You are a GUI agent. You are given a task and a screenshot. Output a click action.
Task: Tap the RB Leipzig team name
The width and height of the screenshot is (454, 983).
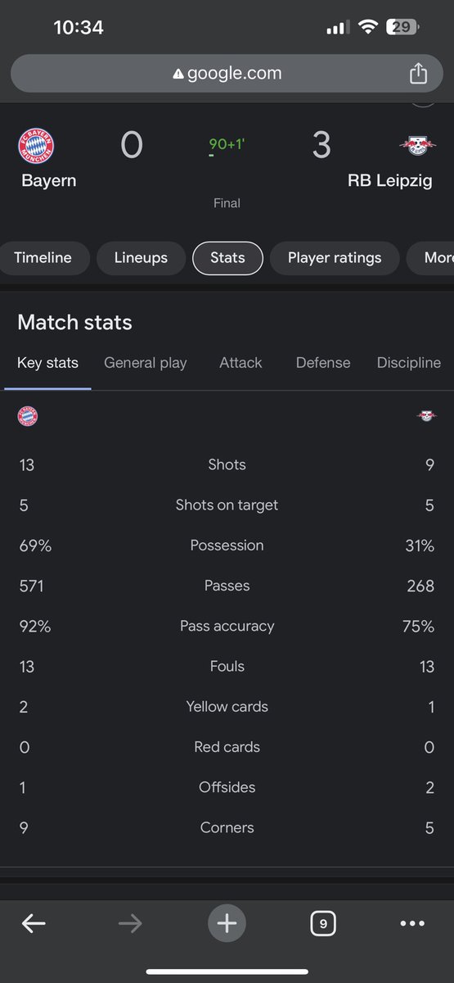(390, 181)
